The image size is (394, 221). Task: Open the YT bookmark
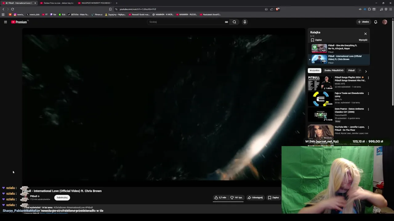[x=45, y=14]
